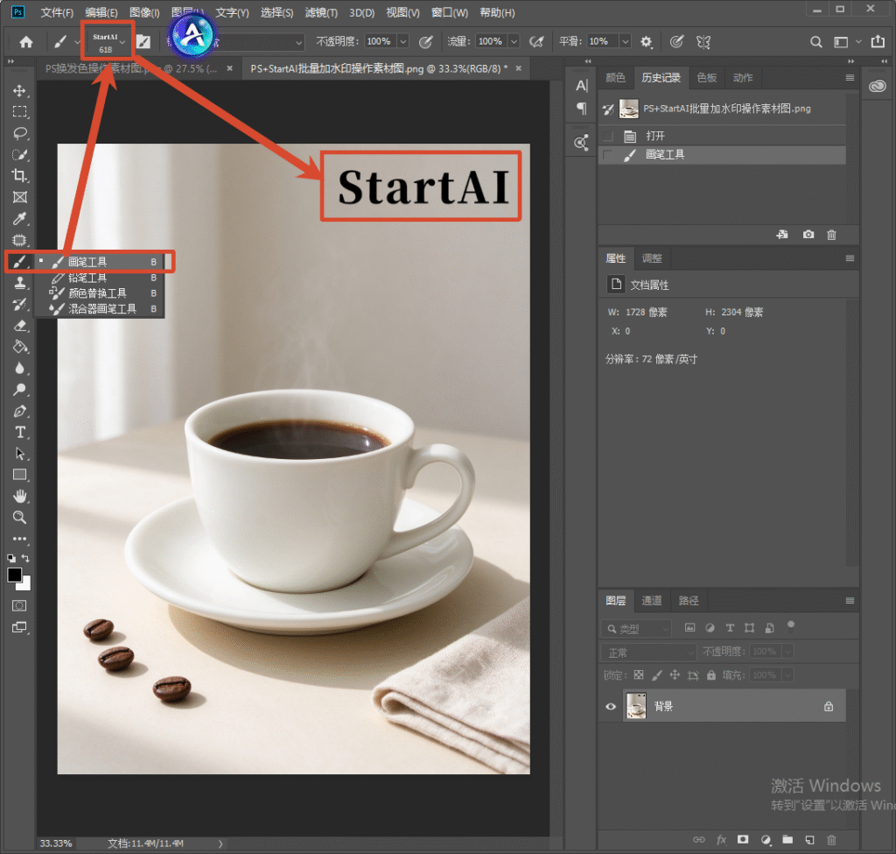Open smoothing options gear icon
This screenshot has height=854, width=896.
646,42
